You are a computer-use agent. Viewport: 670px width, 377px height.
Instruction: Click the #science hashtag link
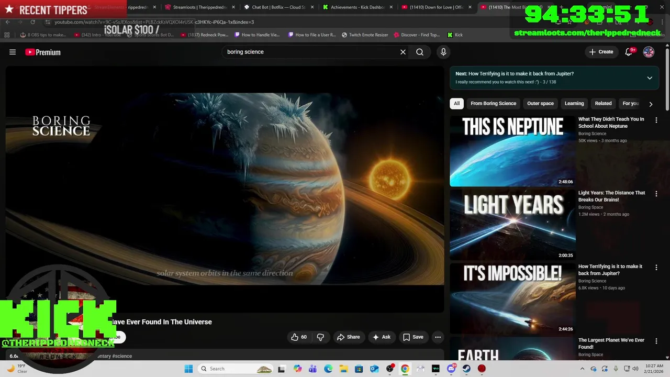122,356
